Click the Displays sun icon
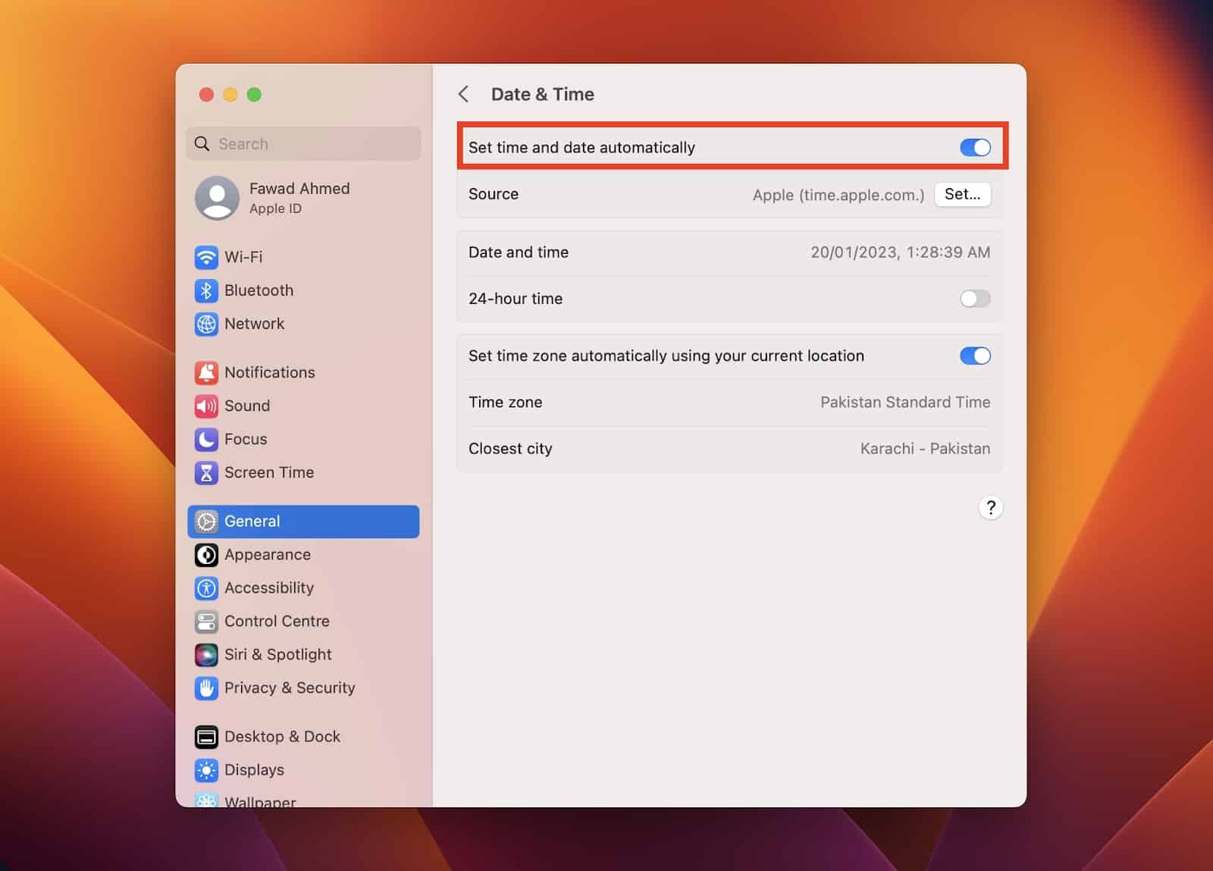The height and width of the screenshot is (871, 1213). point(206,770)
